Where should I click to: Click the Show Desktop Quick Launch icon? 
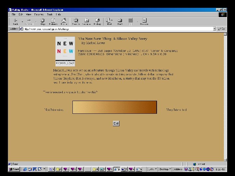(35, 169)
